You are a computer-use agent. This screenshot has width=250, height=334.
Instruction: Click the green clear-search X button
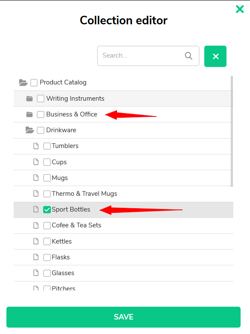pos(215,56)
